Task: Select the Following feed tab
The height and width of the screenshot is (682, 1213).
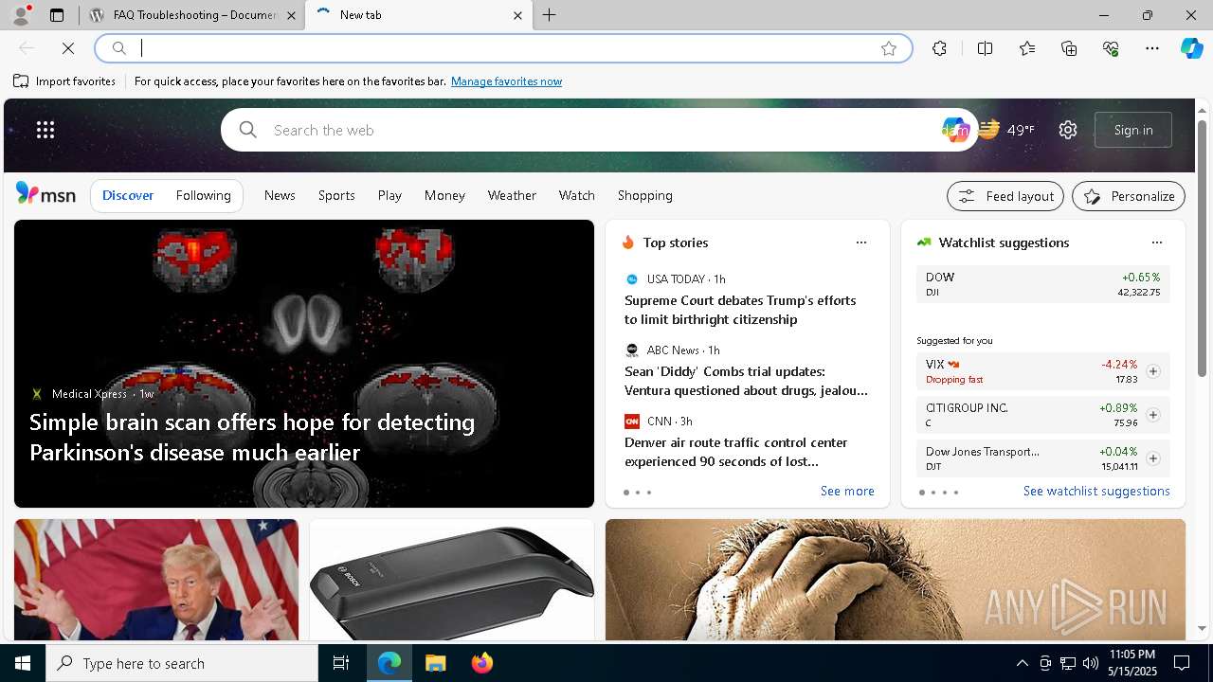Action: tap(203, 195)
